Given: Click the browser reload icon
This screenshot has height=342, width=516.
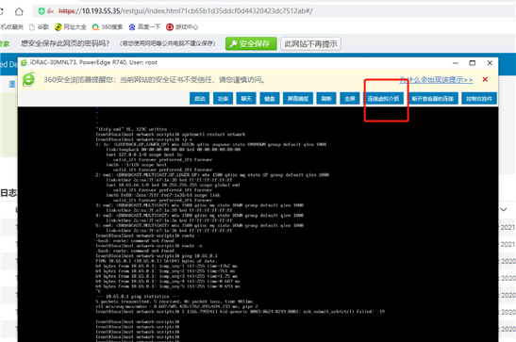Looking at the screenshot, I should click(x=1, y=11).
